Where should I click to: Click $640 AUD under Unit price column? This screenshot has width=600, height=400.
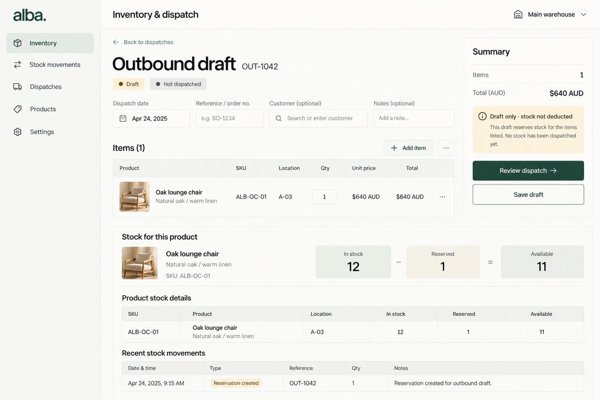[x=366, y=197]
